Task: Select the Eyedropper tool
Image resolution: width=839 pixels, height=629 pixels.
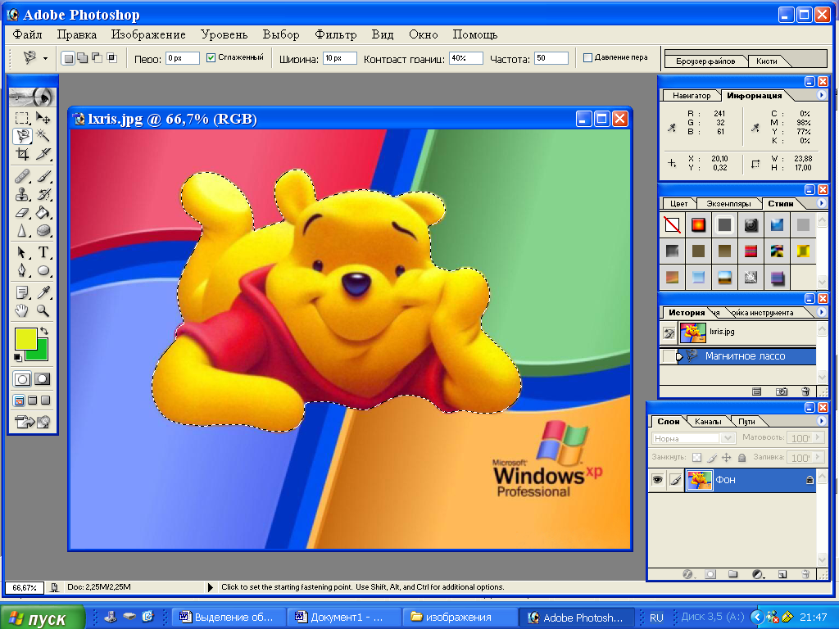Action: click(43, 292)
